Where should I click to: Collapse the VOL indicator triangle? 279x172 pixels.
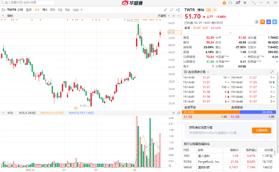pyautogui.click(x=3, y=113)
